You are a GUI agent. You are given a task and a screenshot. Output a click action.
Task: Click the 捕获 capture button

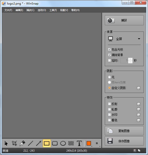point(124,20)
